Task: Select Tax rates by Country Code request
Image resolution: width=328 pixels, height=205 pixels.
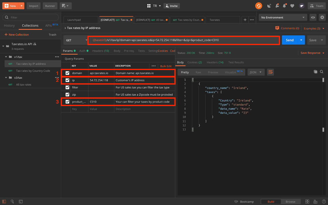Action: [33, 71]
